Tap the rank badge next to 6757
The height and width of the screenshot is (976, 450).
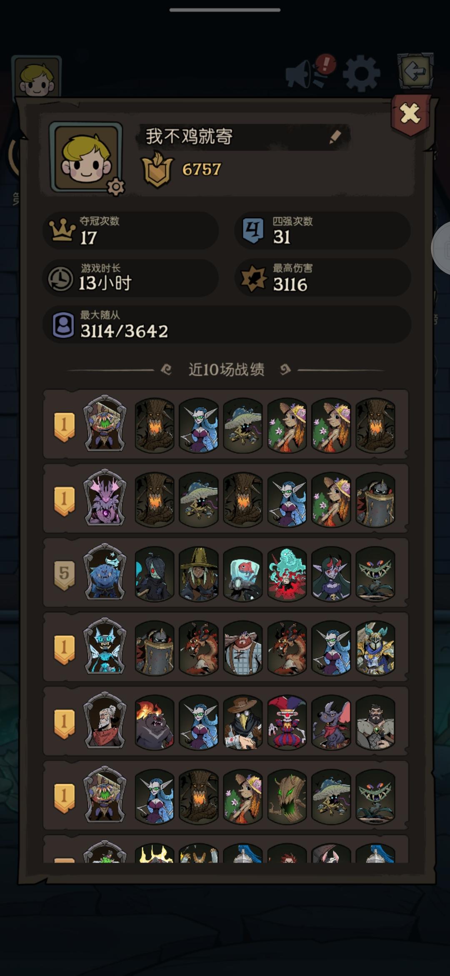click(157, 169)
